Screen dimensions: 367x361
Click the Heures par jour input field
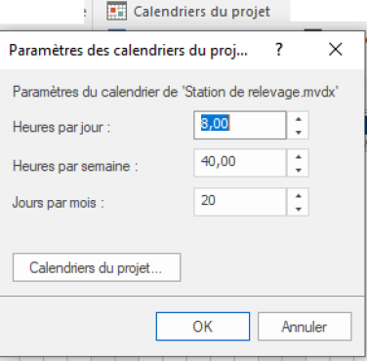pyautogui.click(x=240, y=125)
